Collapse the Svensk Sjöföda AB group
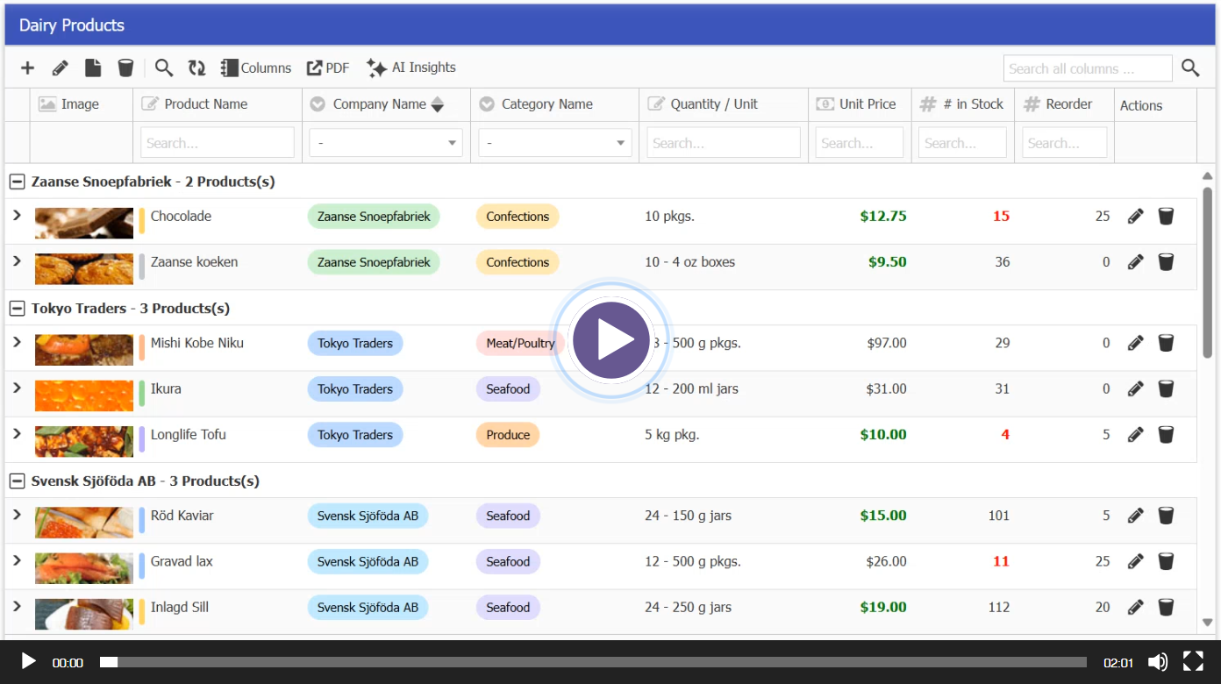1221x684 pixels. pos(17,481)
